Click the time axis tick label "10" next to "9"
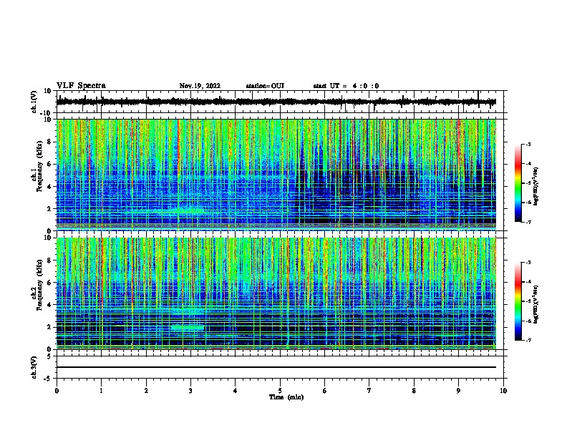 coord(503,391)
